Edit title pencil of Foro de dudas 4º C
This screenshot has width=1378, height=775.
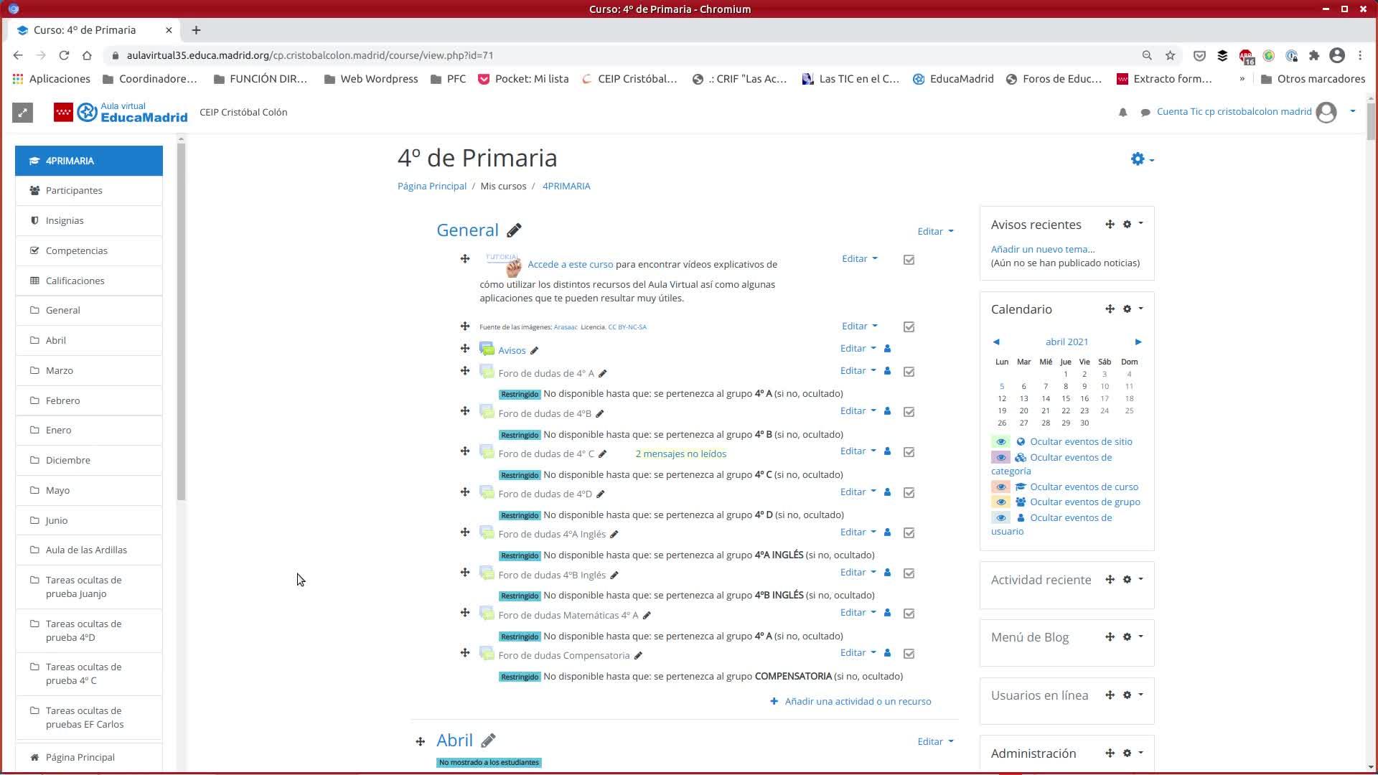point(603,454)
